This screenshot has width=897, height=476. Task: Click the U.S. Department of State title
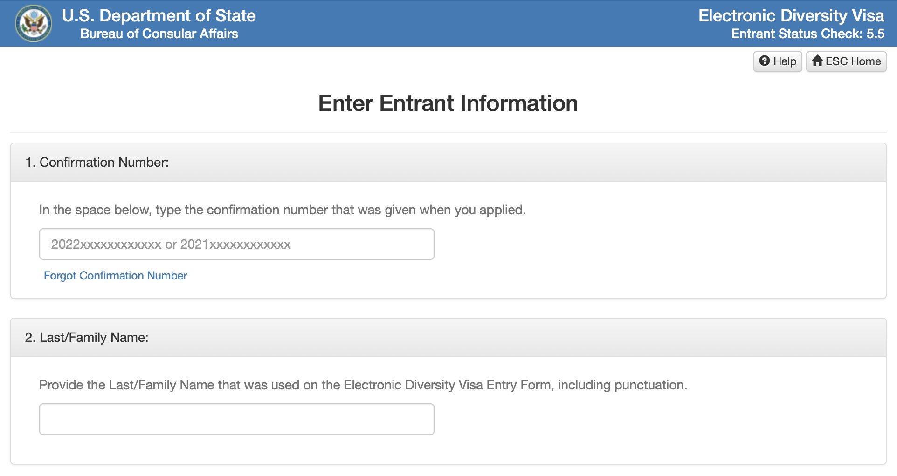click(159, 16)
